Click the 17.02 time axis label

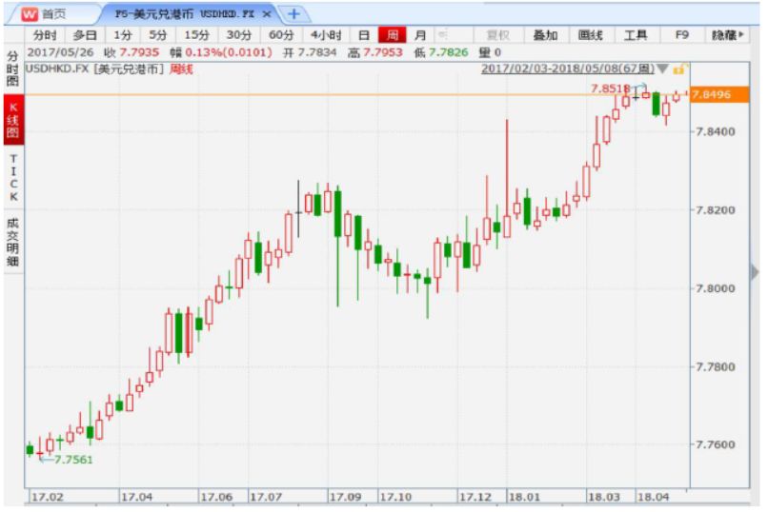48,497
